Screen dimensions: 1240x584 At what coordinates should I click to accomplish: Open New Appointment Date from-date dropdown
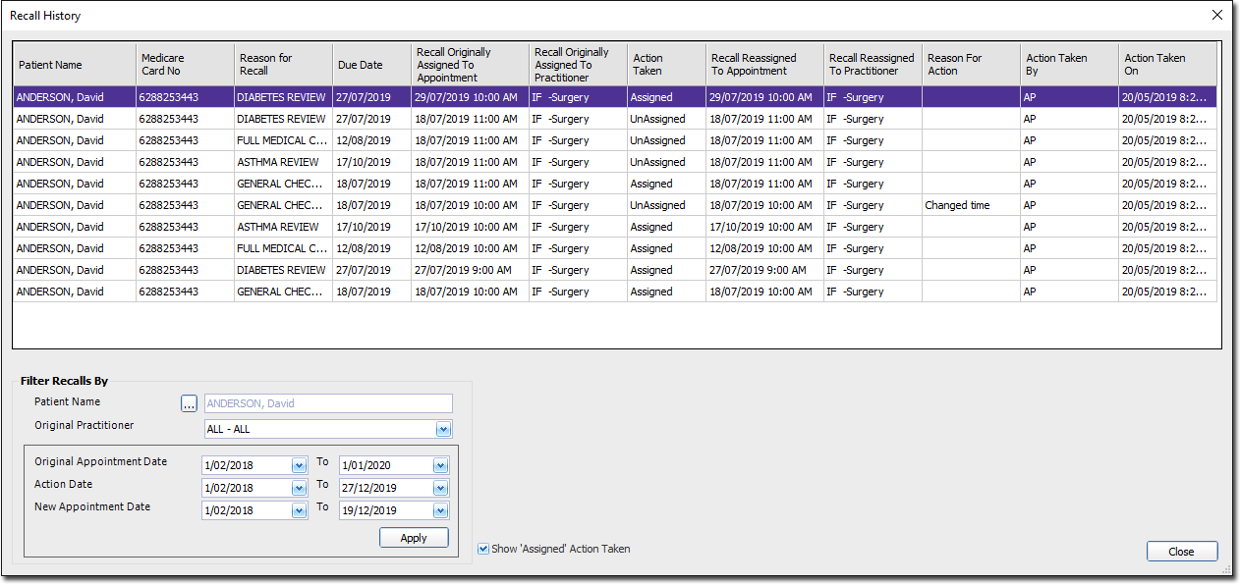point(299,510)
